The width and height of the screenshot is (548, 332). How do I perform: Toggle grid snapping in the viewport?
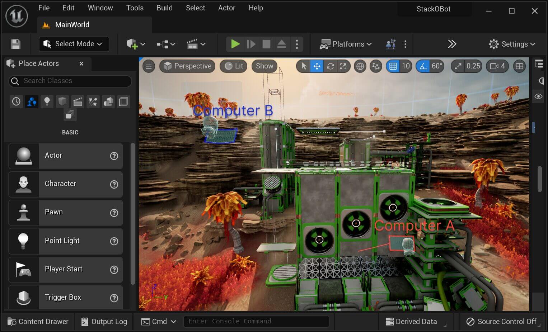coord(393,66)
